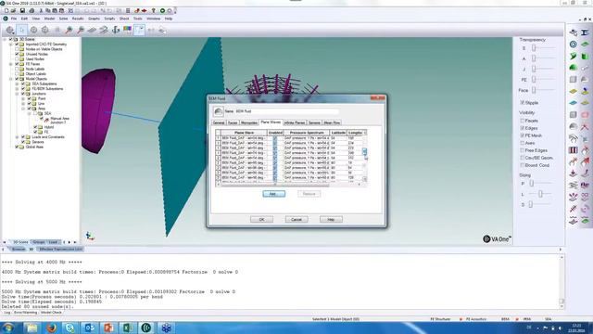Toggle the Axes visibility checkbox

point(523,143)
